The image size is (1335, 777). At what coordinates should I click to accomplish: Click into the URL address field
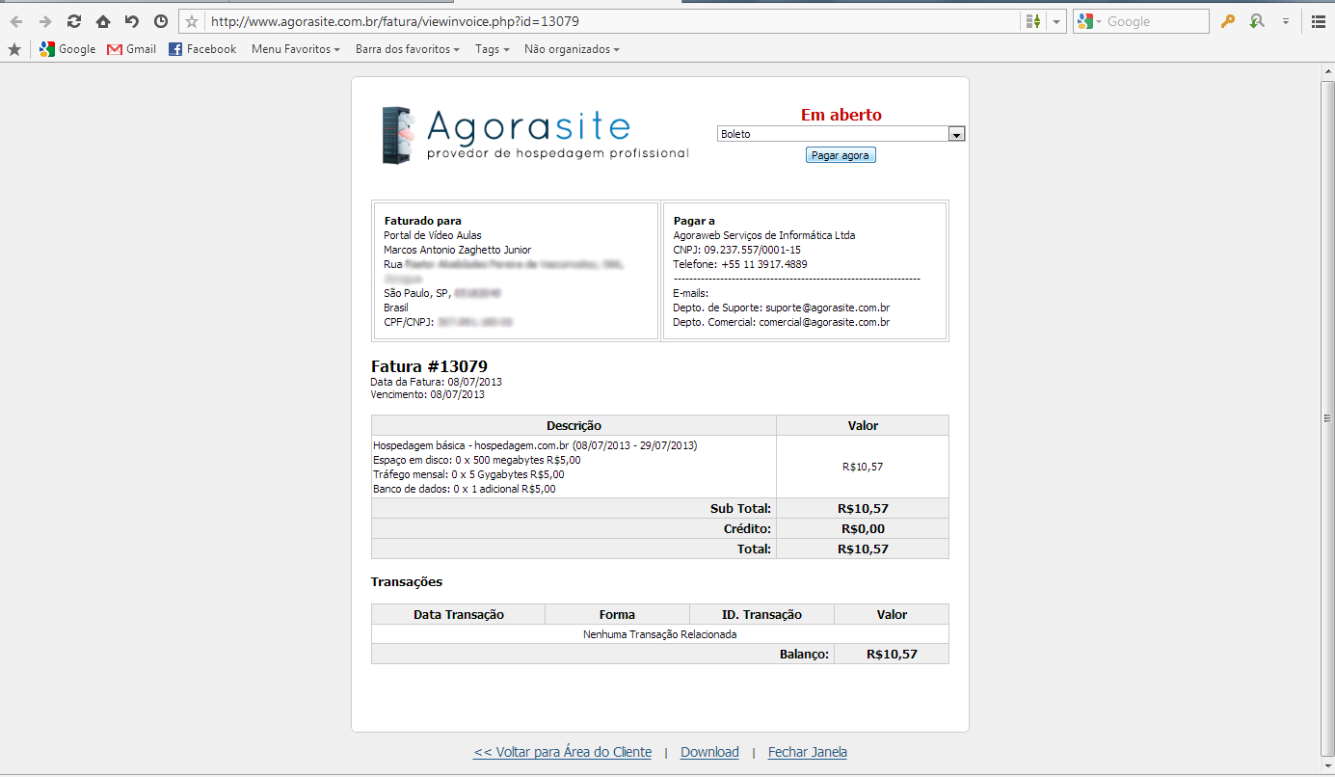tap(612, 21)
